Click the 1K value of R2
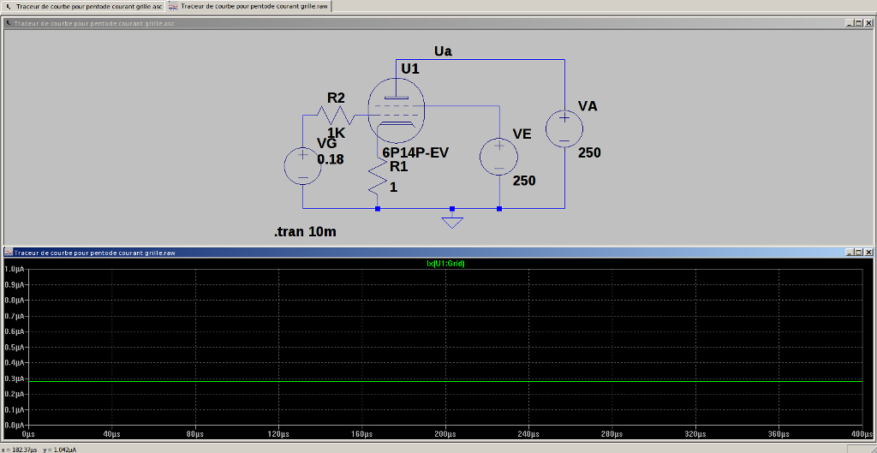877x453 pixels. point(336,133)
